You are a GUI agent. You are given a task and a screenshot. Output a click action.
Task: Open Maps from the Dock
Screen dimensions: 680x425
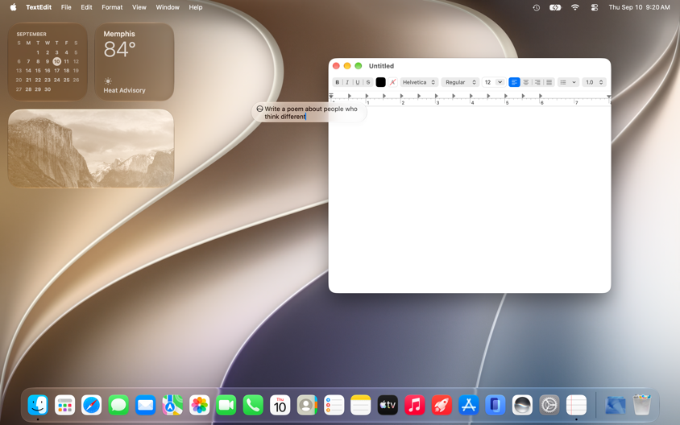pos(172,405)
